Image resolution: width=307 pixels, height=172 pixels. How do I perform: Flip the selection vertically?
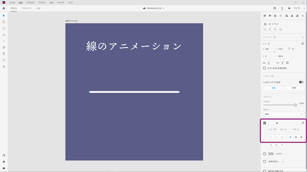(x=269, y=63)
